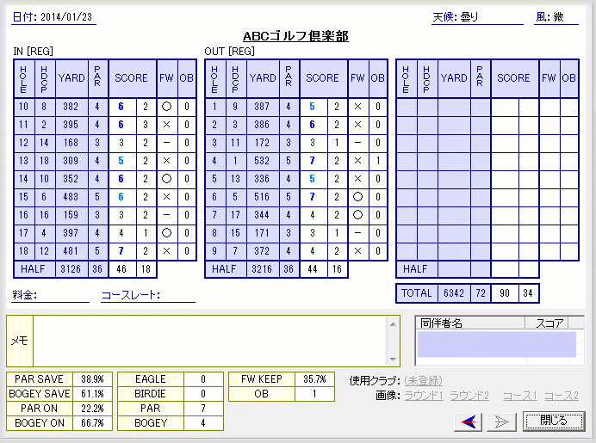Select hole 11 putts 3 cell
This screenshot has width=596, height=443.
146,125
